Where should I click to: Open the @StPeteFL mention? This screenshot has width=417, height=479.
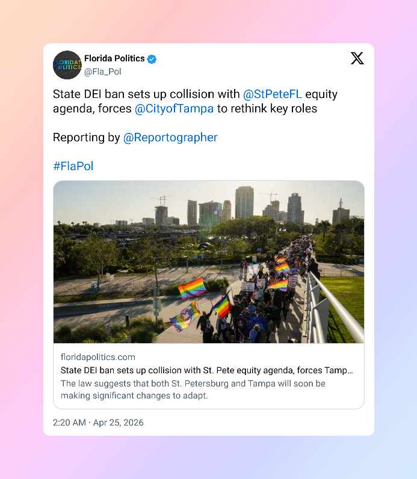(x=273, y=94)
